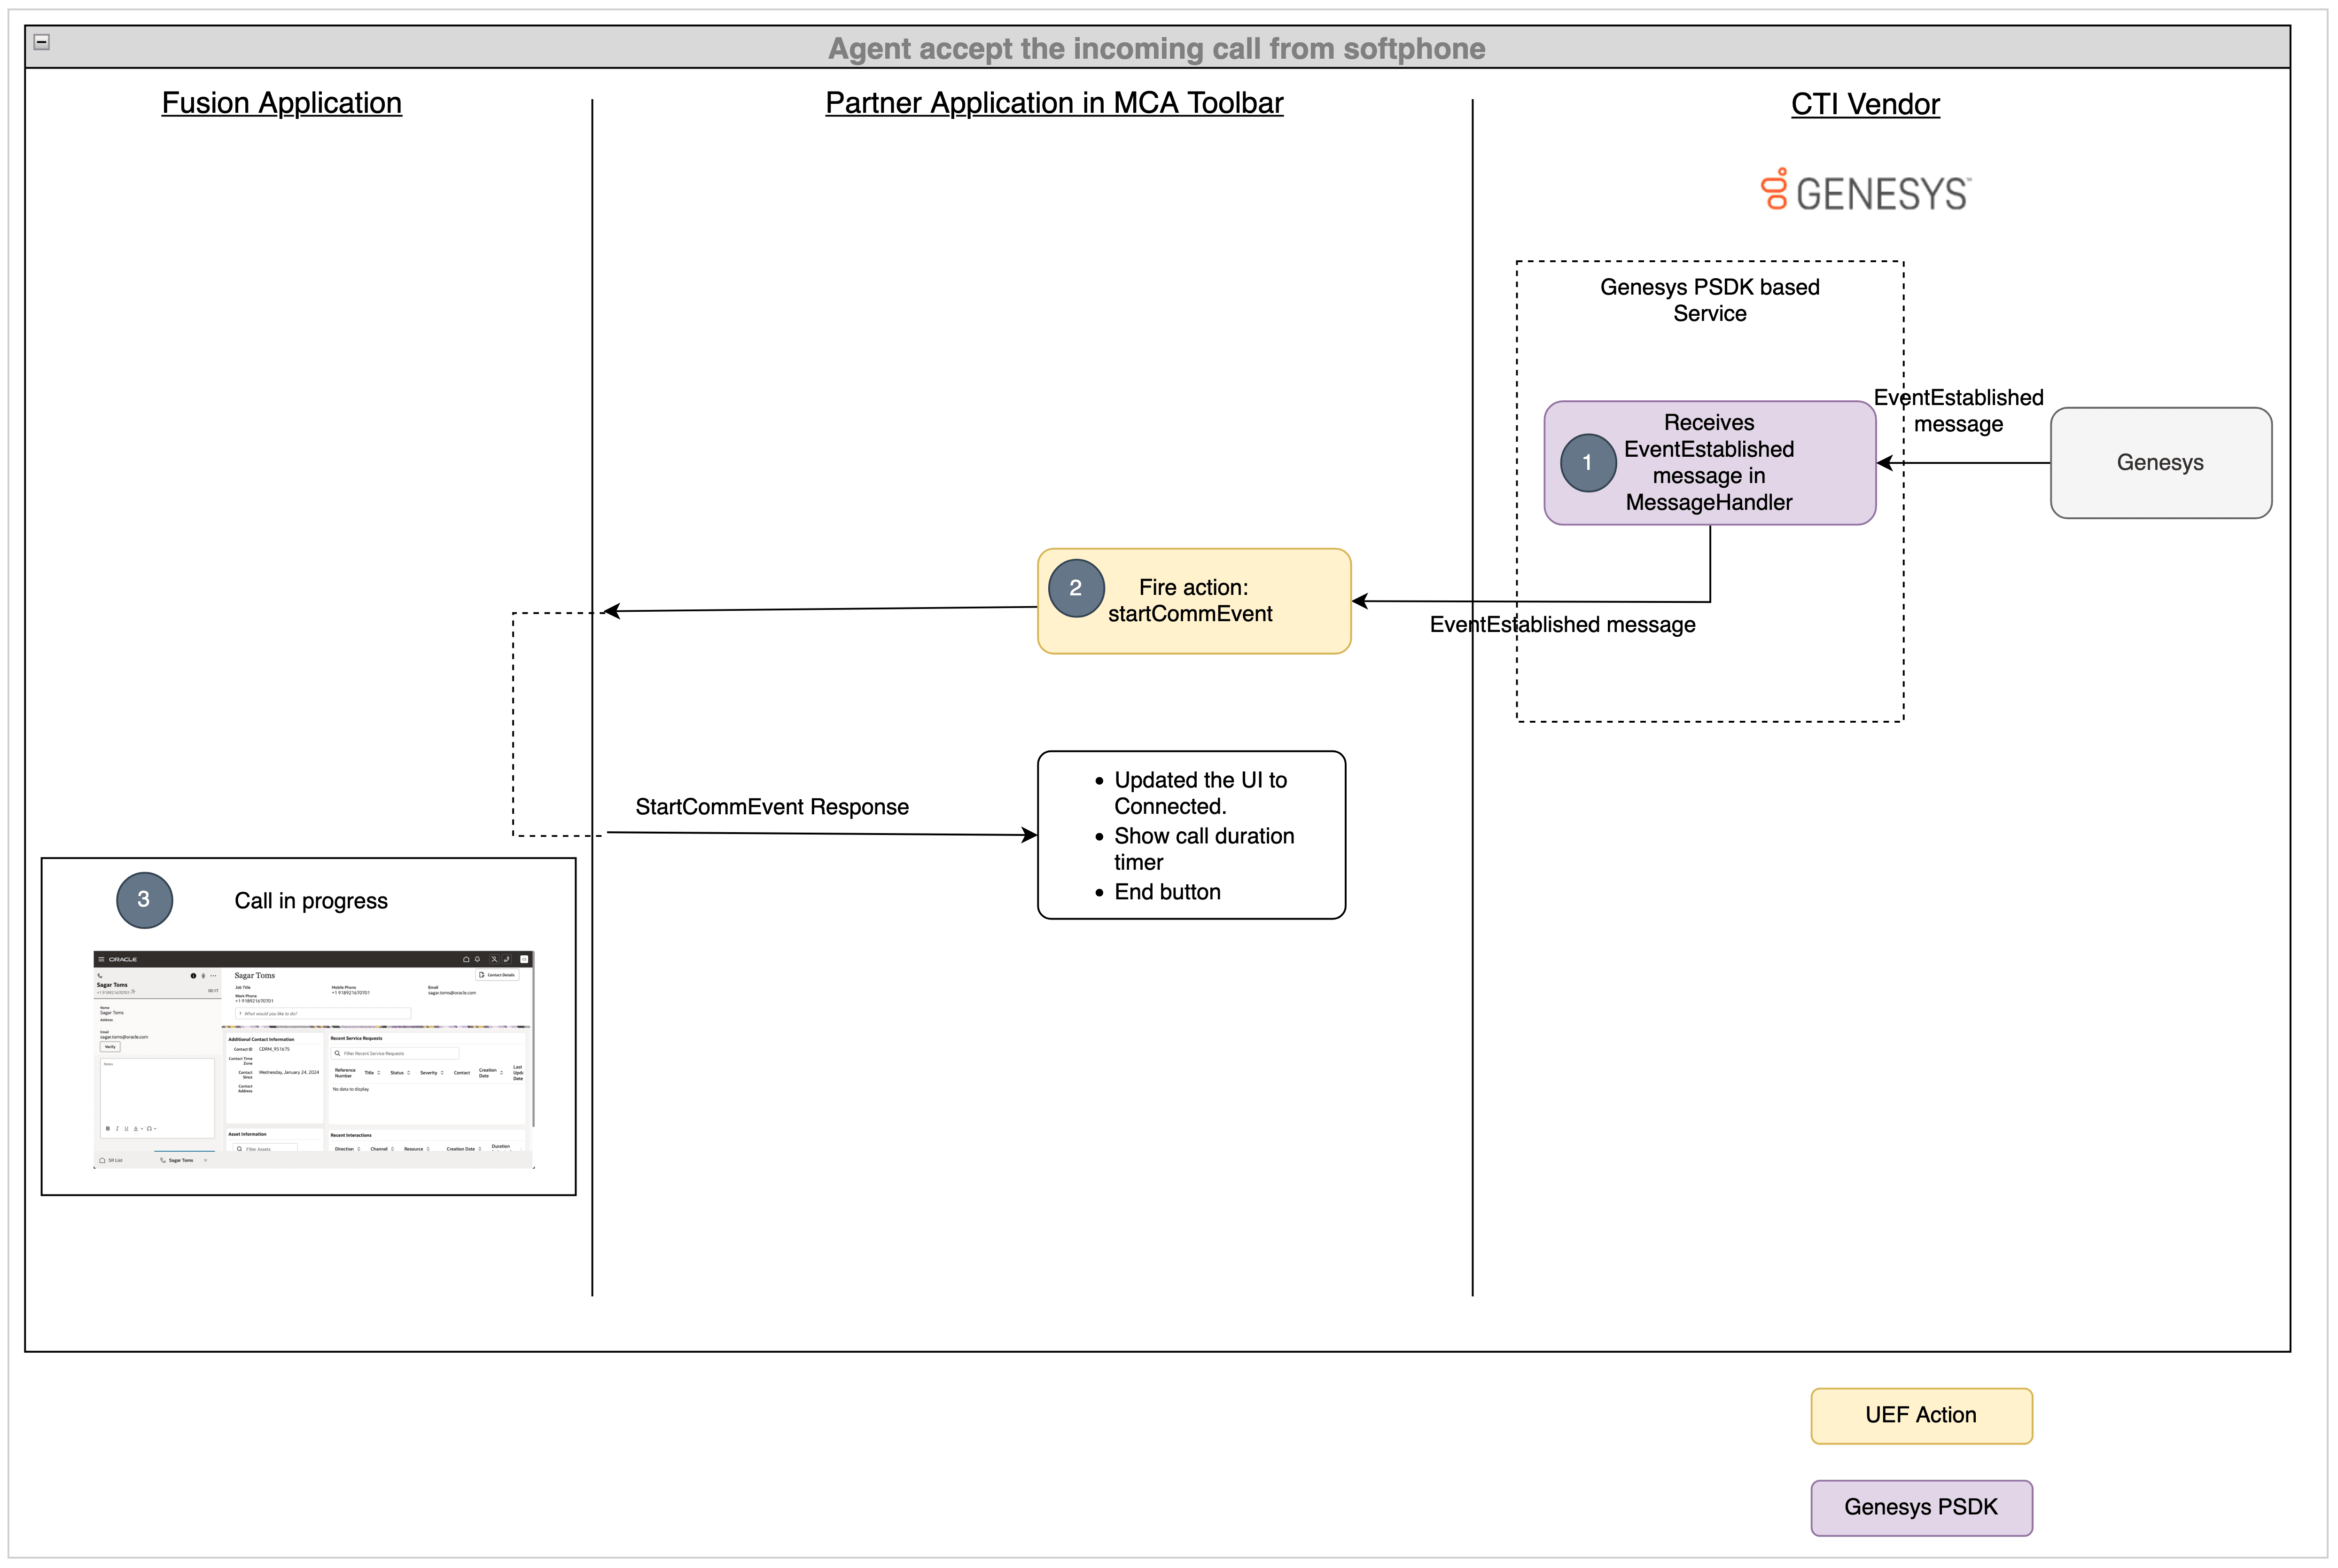Click the Genesys logo image
The width and height of the screenshot is (2338, 1568).
(1865, 191)
